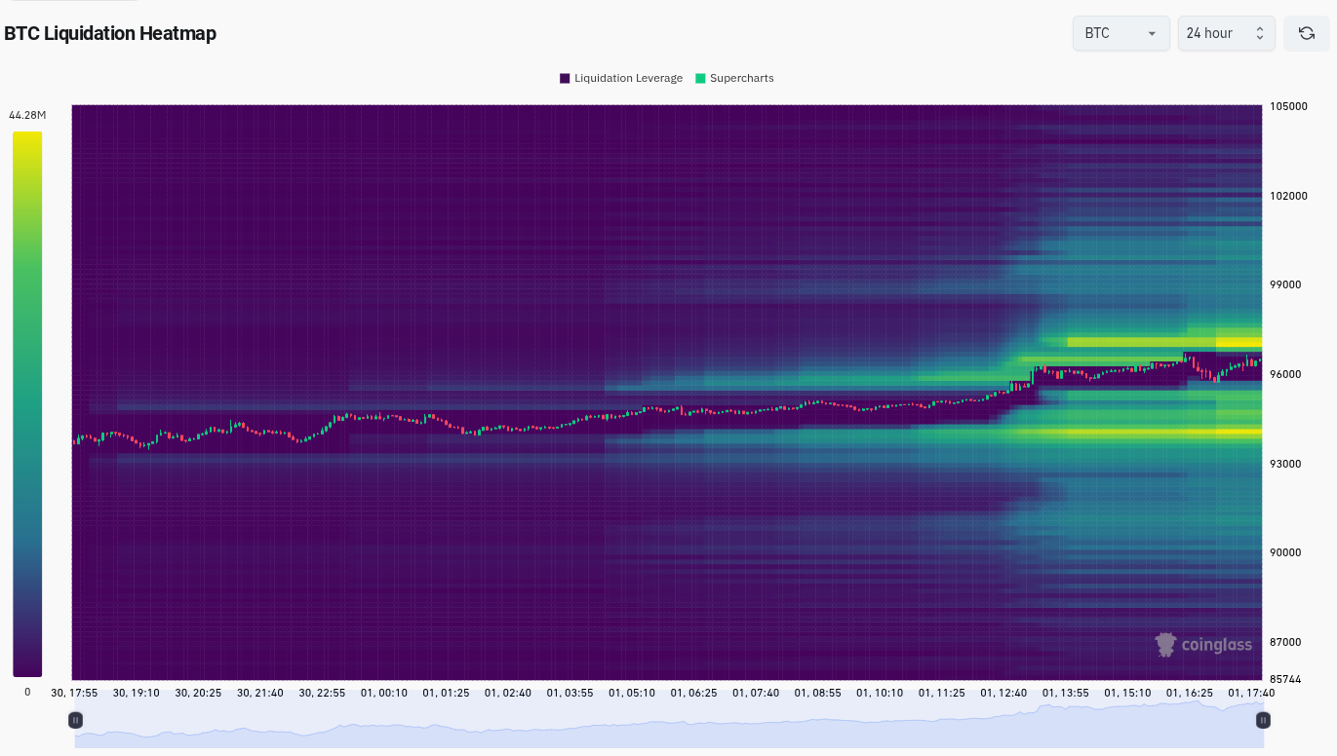The image size is (1337, 756).
Task: Toggle the Liquidation Leverage legend series
Action: coord(620,78)
